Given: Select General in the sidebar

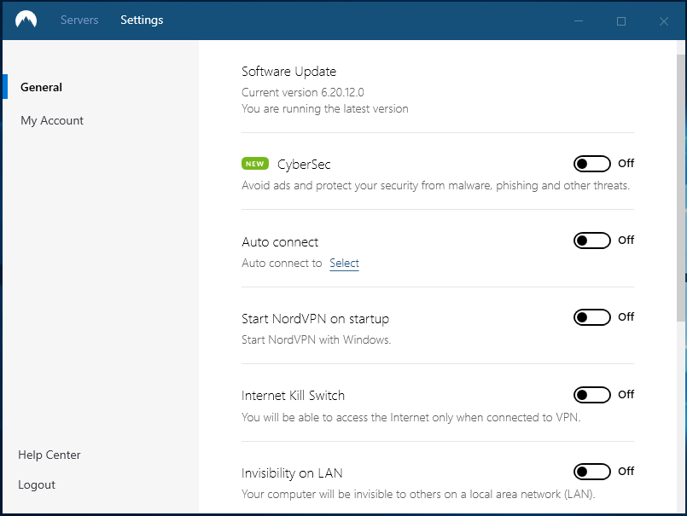Looking at the screenshot, I should pyautogui.click(x=41, y=87).
